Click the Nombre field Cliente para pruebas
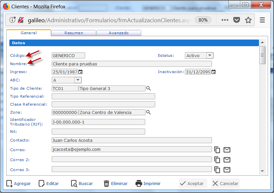This screenshot has width=274, height=193. tap(132, 64)
